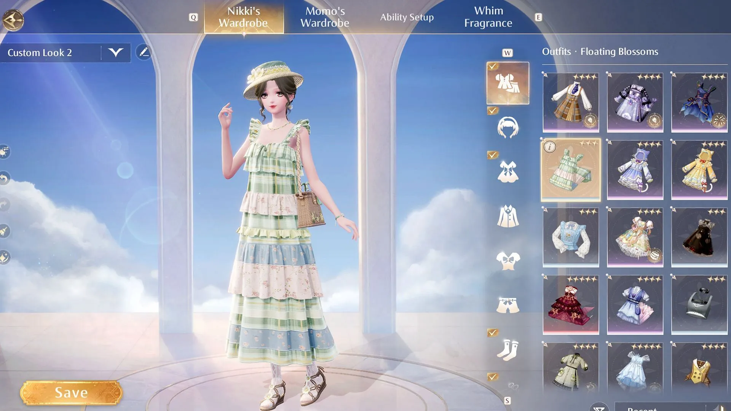Click the undo arrow icon
This screenshot has height=411, width=731.
click(4, 178)
